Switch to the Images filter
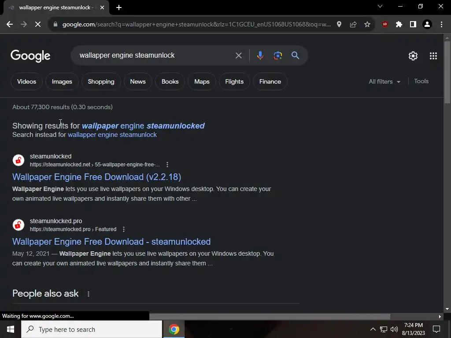 pos(62,81)
